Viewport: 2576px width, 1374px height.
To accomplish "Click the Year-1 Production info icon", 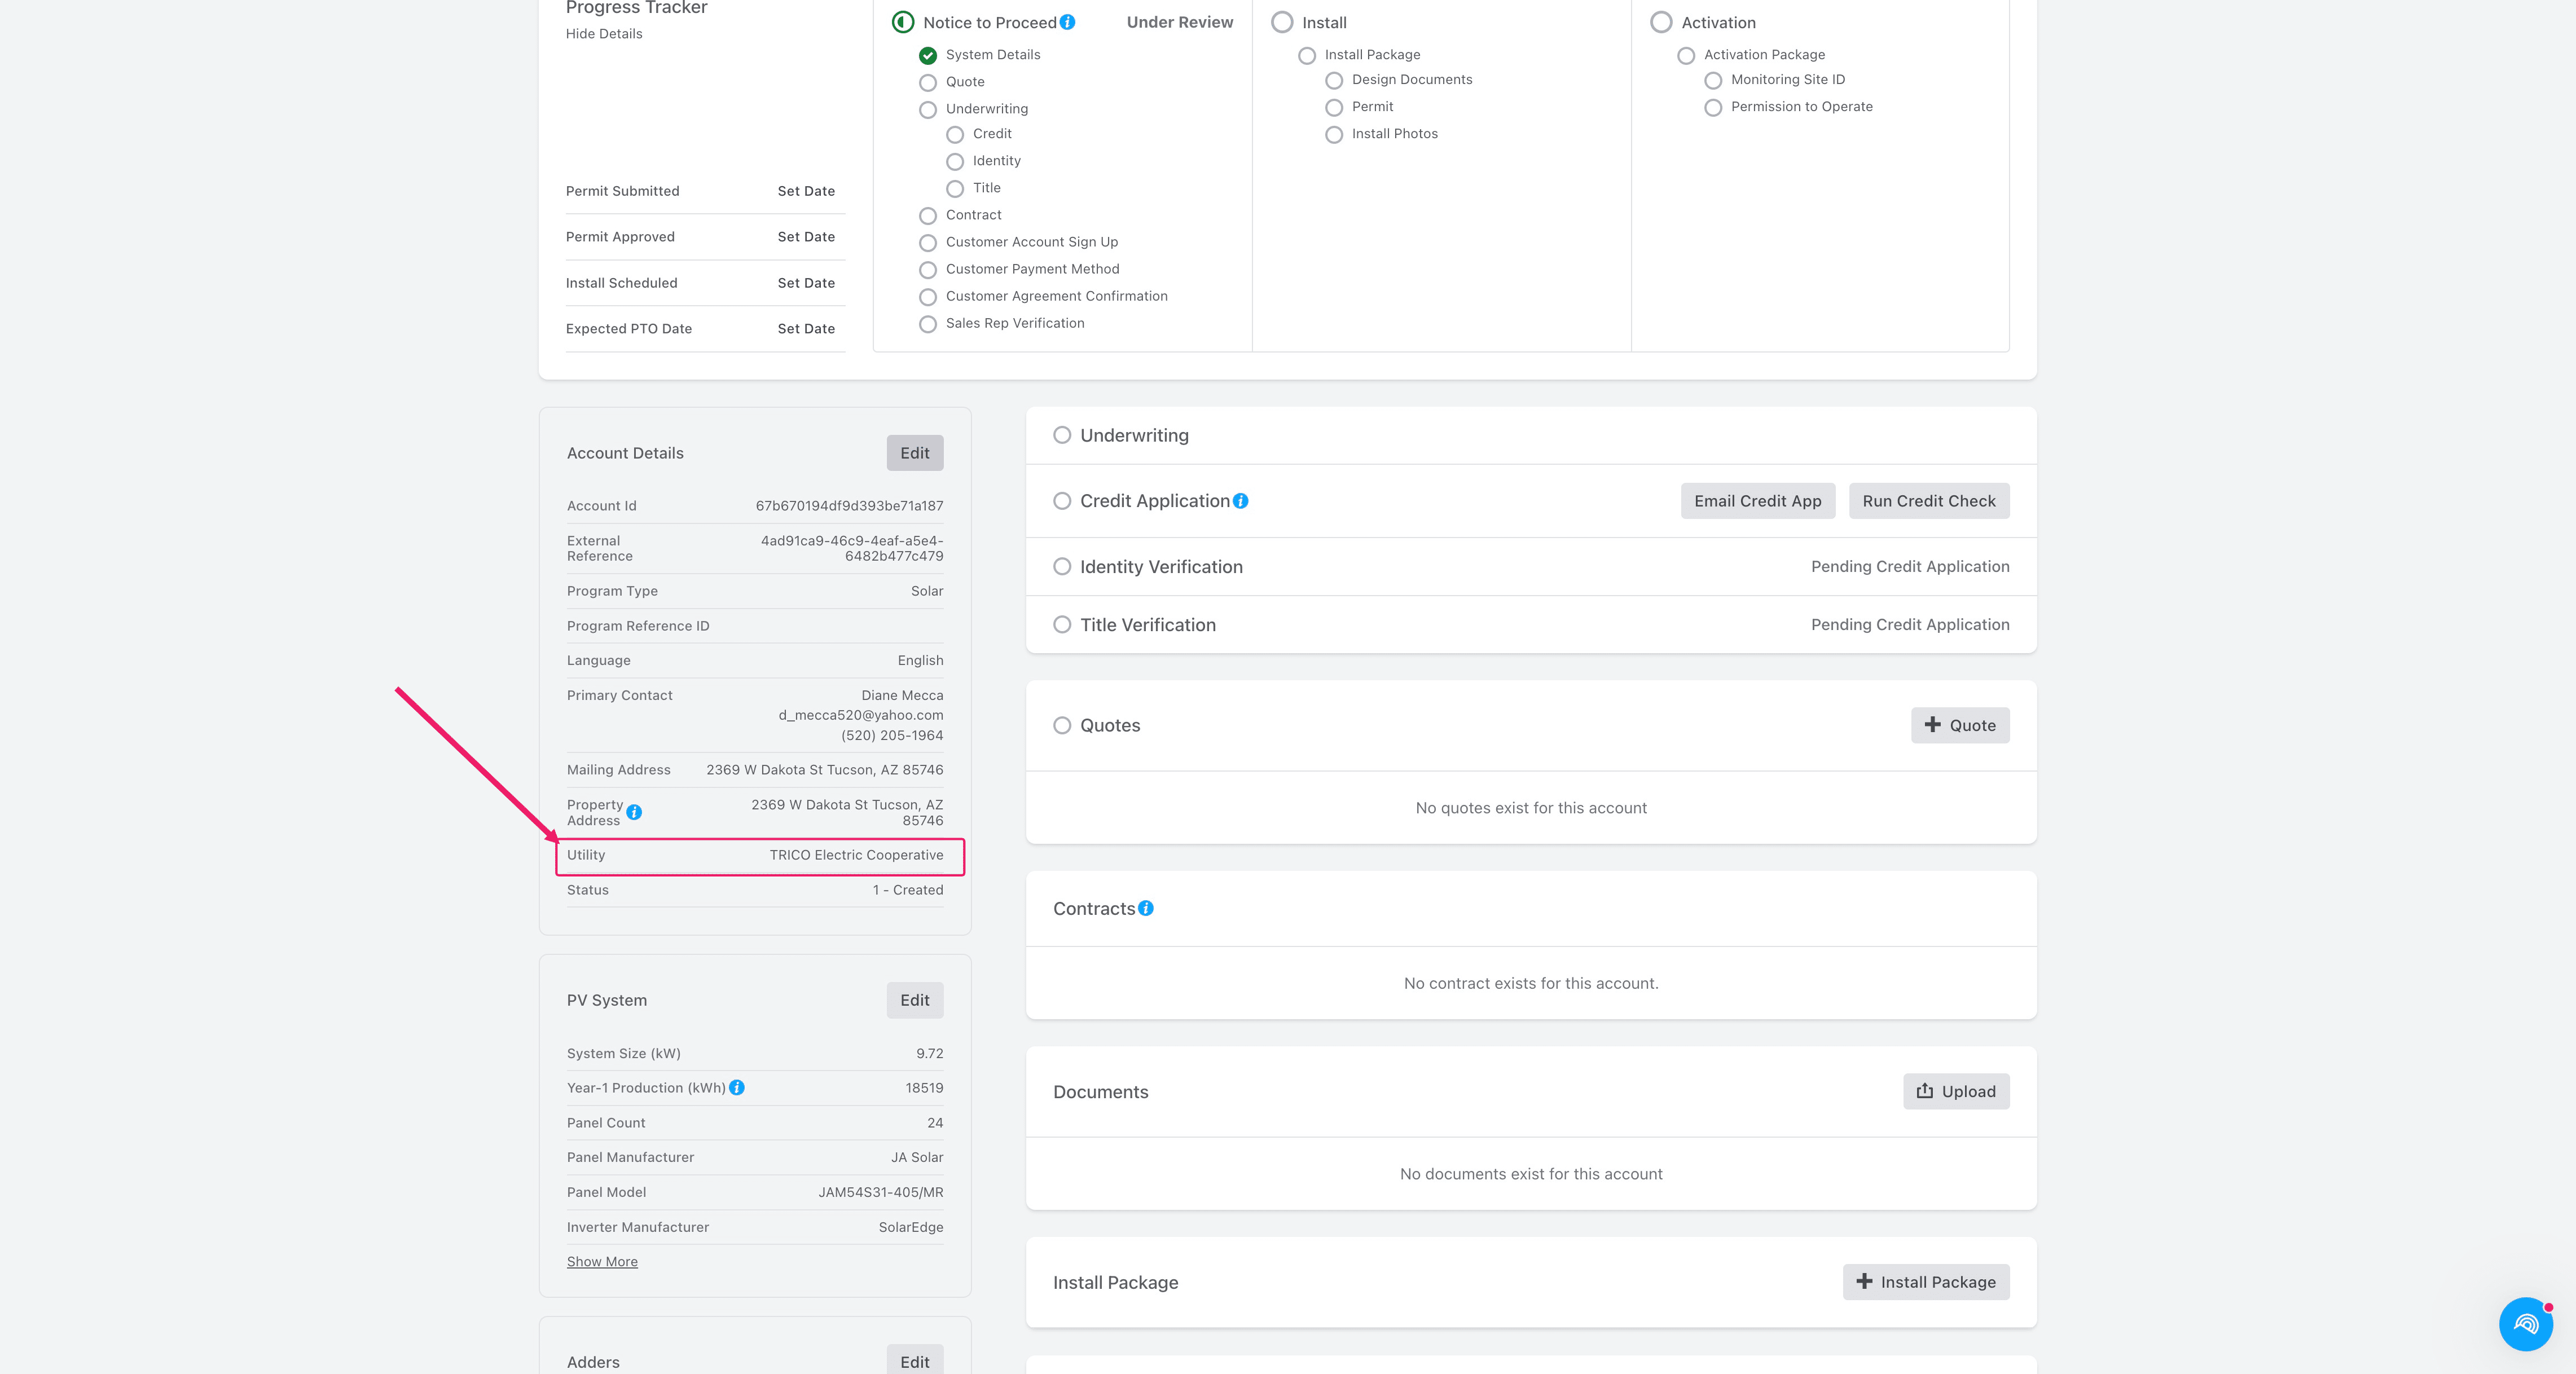I will 737,1088.
